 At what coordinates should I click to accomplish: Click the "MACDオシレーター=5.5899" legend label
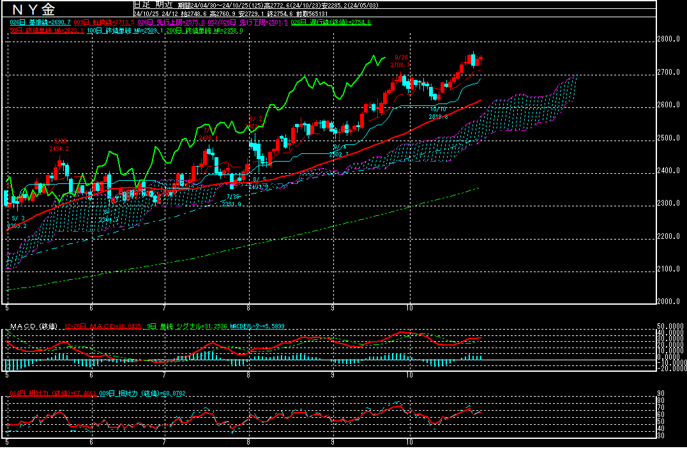[257, 326]
